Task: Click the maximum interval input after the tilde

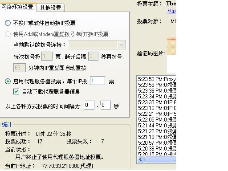Action: click(x=106, y=105)
